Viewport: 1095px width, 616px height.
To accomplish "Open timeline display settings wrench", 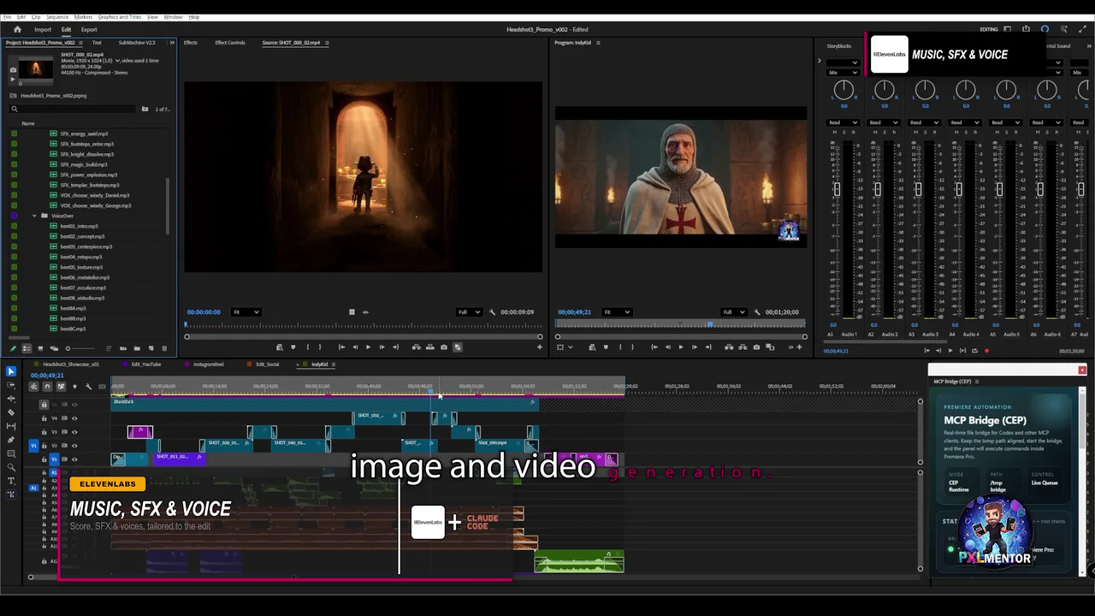I will pyautogui.click(x=88, y=387).
